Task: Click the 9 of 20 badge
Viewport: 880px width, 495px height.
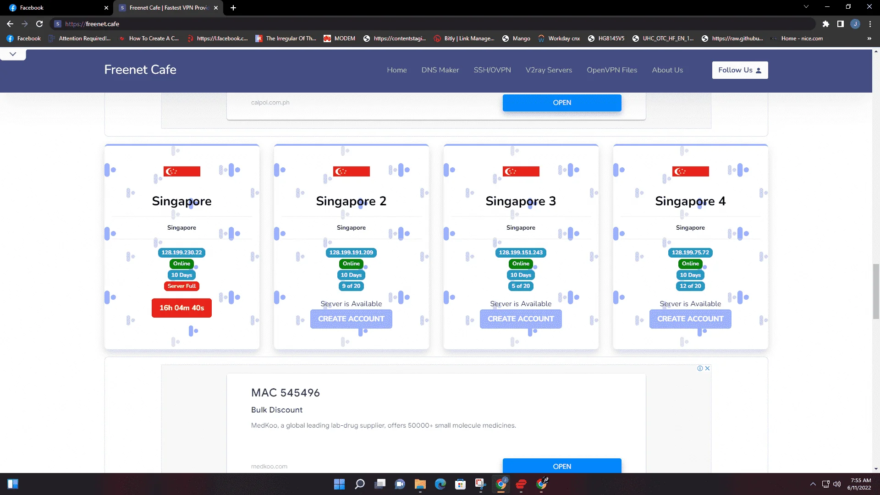Action: (x=351, y=286)
